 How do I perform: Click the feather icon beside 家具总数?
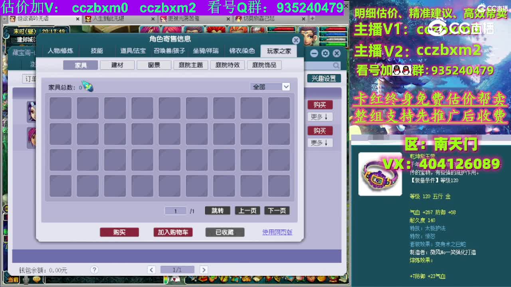87,86
